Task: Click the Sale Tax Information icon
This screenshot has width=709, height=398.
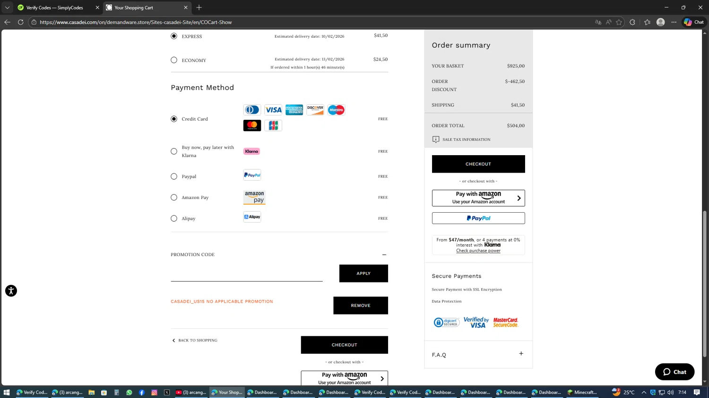Action: click(x=436, y=140)
